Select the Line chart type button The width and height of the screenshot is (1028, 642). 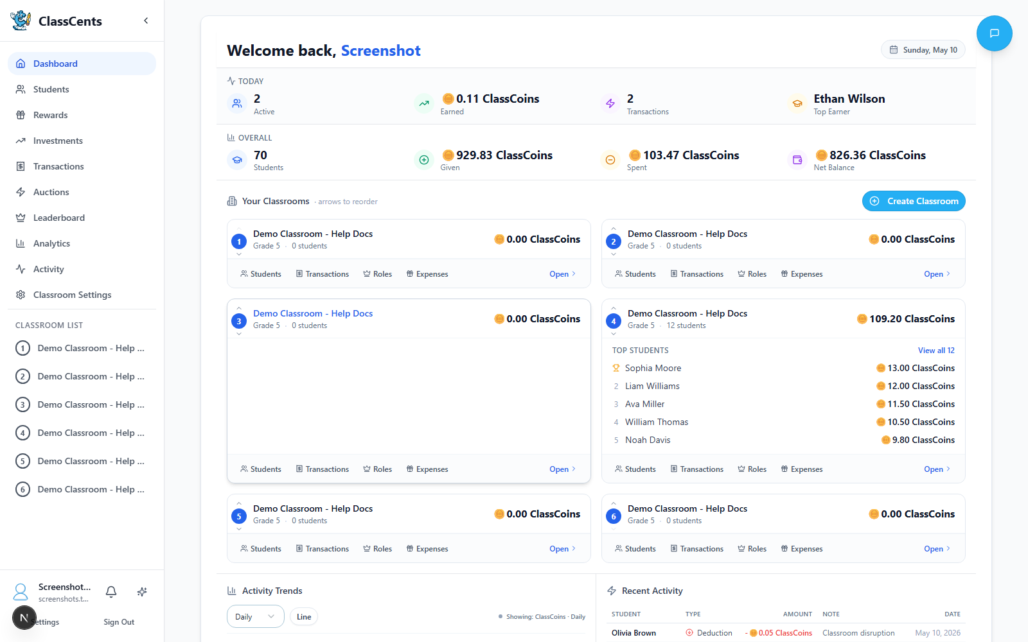coord(304,616)
